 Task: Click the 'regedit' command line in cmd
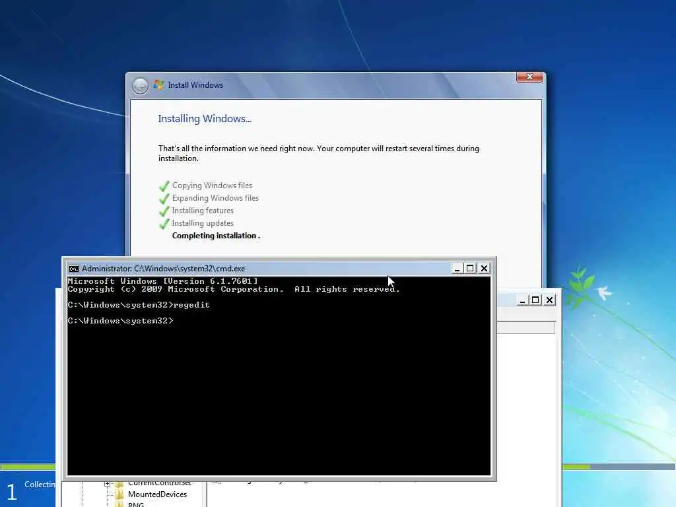139,305
